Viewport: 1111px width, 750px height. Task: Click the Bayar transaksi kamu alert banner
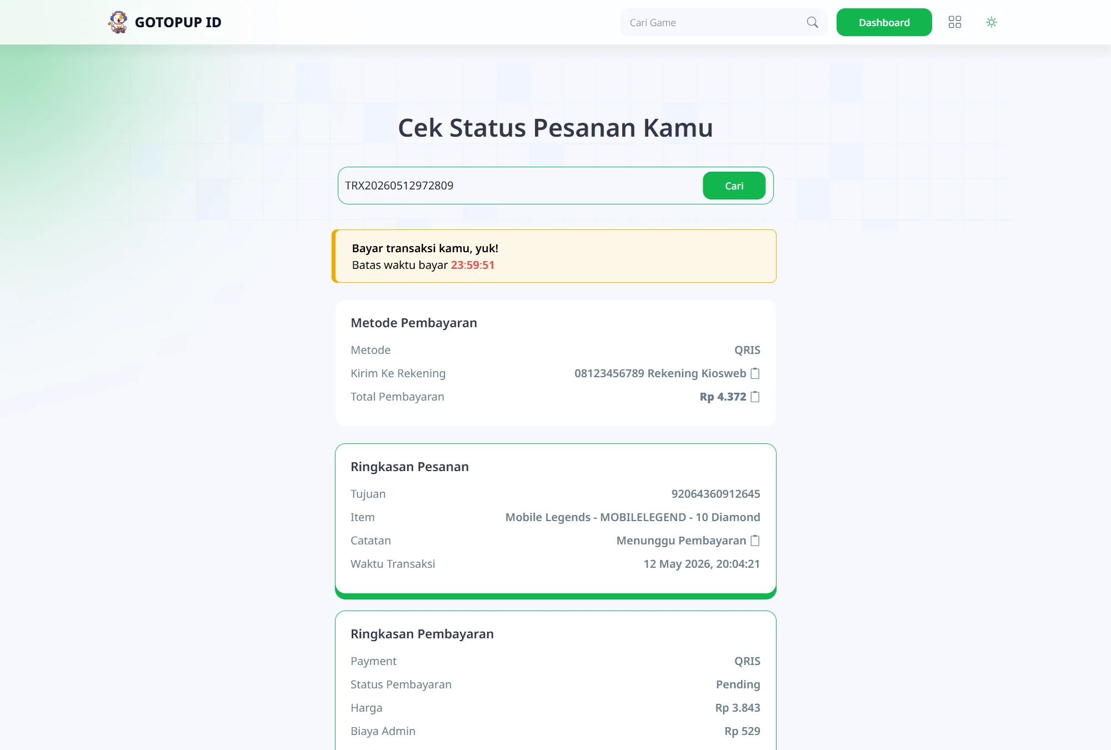[x=554, y=256]
